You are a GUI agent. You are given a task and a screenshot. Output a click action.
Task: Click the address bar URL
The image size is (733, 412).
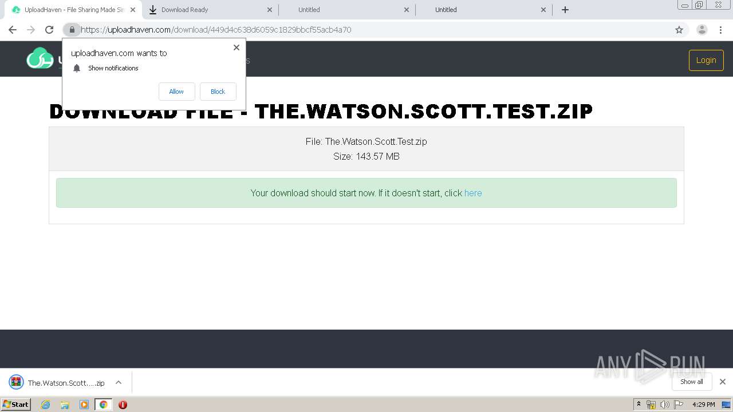click(216, 30)
